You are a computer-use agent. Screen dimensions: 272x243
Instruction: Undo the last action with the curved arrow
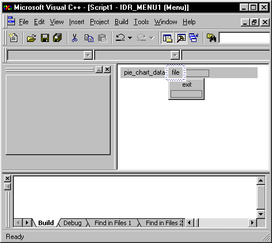pos(120,38)
